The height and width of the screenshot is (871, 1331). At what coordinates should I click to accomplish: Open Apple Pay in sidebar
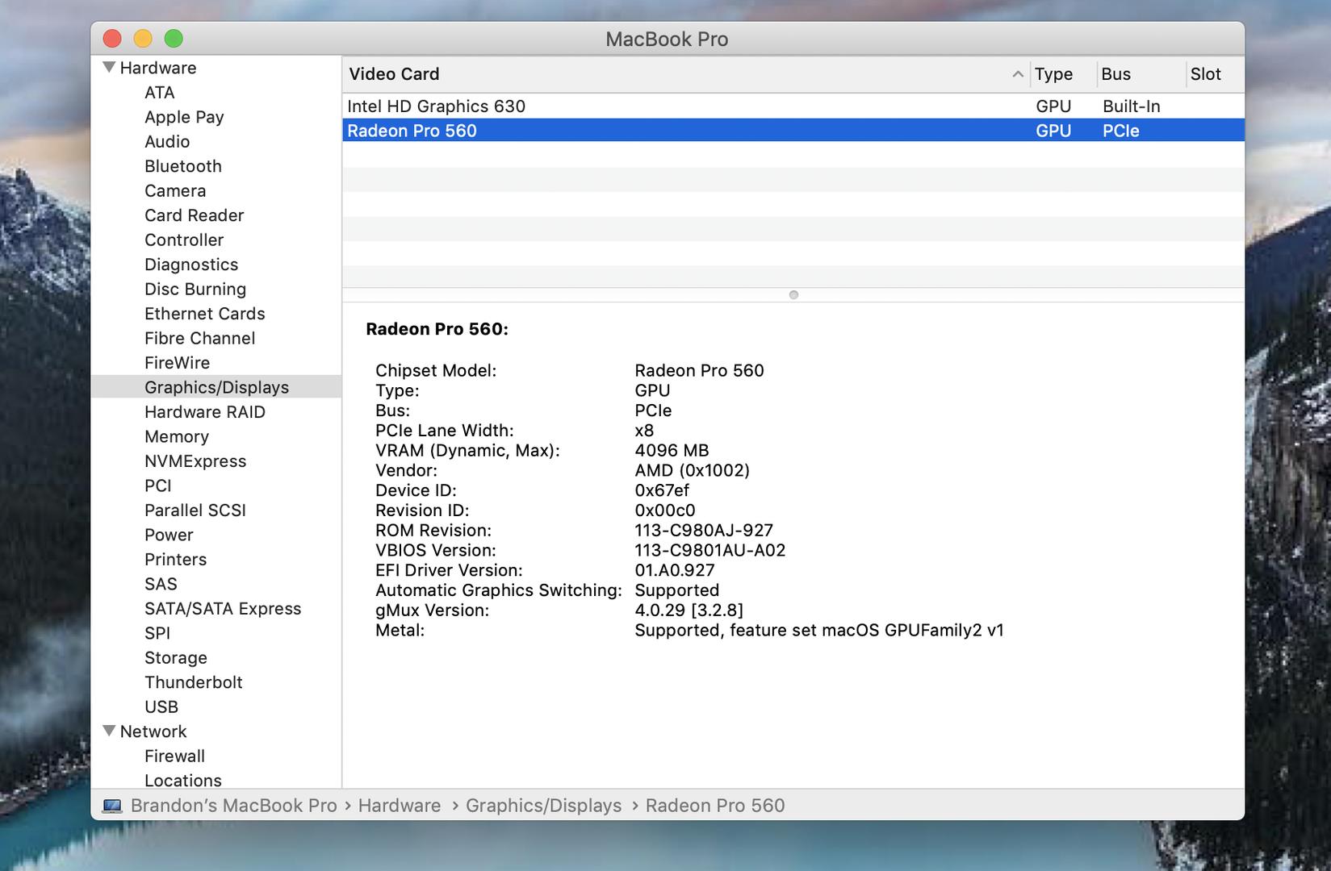(184, 117)
